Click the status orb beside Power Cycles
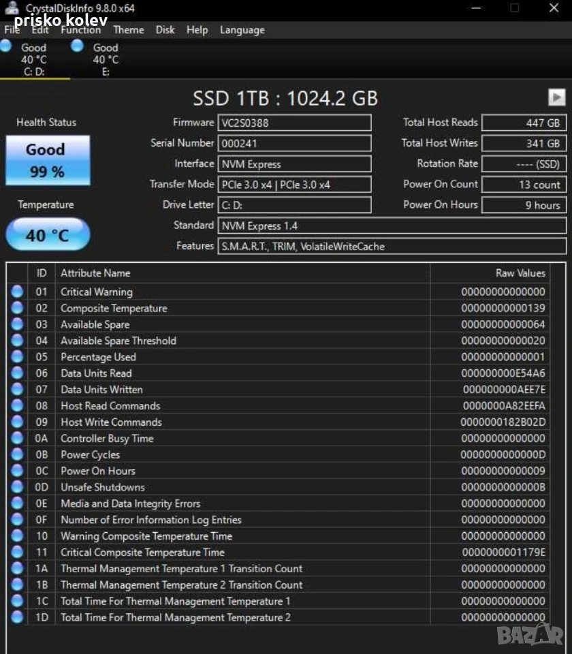Screen dimensions: 572x654 point(17,454)
